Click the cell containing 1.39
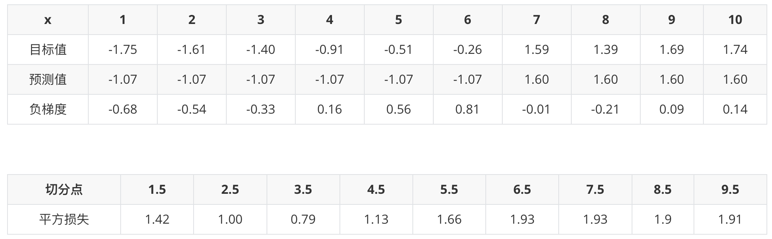This screenshot has height=239, width=772. coord(605,50)
